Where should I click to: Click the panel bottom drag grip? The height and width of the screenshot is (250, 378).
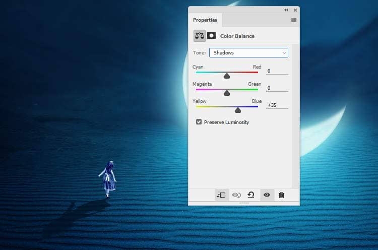[x=243, y=203]
